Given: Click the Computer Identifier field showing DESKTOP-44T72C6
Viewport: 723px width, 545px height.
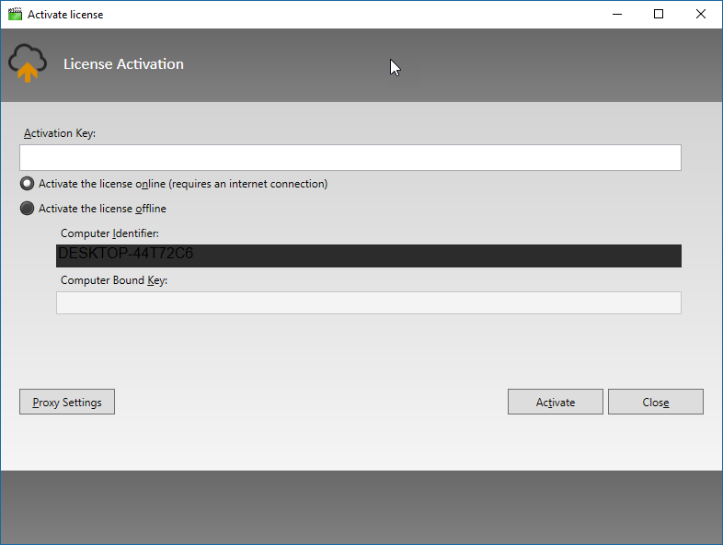Looking at the screenshot, I should click(368, 255).
